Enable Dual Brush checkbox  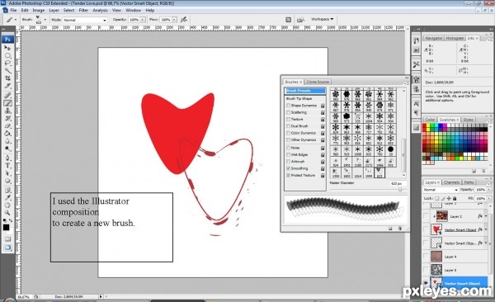pyautogui.click(x=288, y=126)
